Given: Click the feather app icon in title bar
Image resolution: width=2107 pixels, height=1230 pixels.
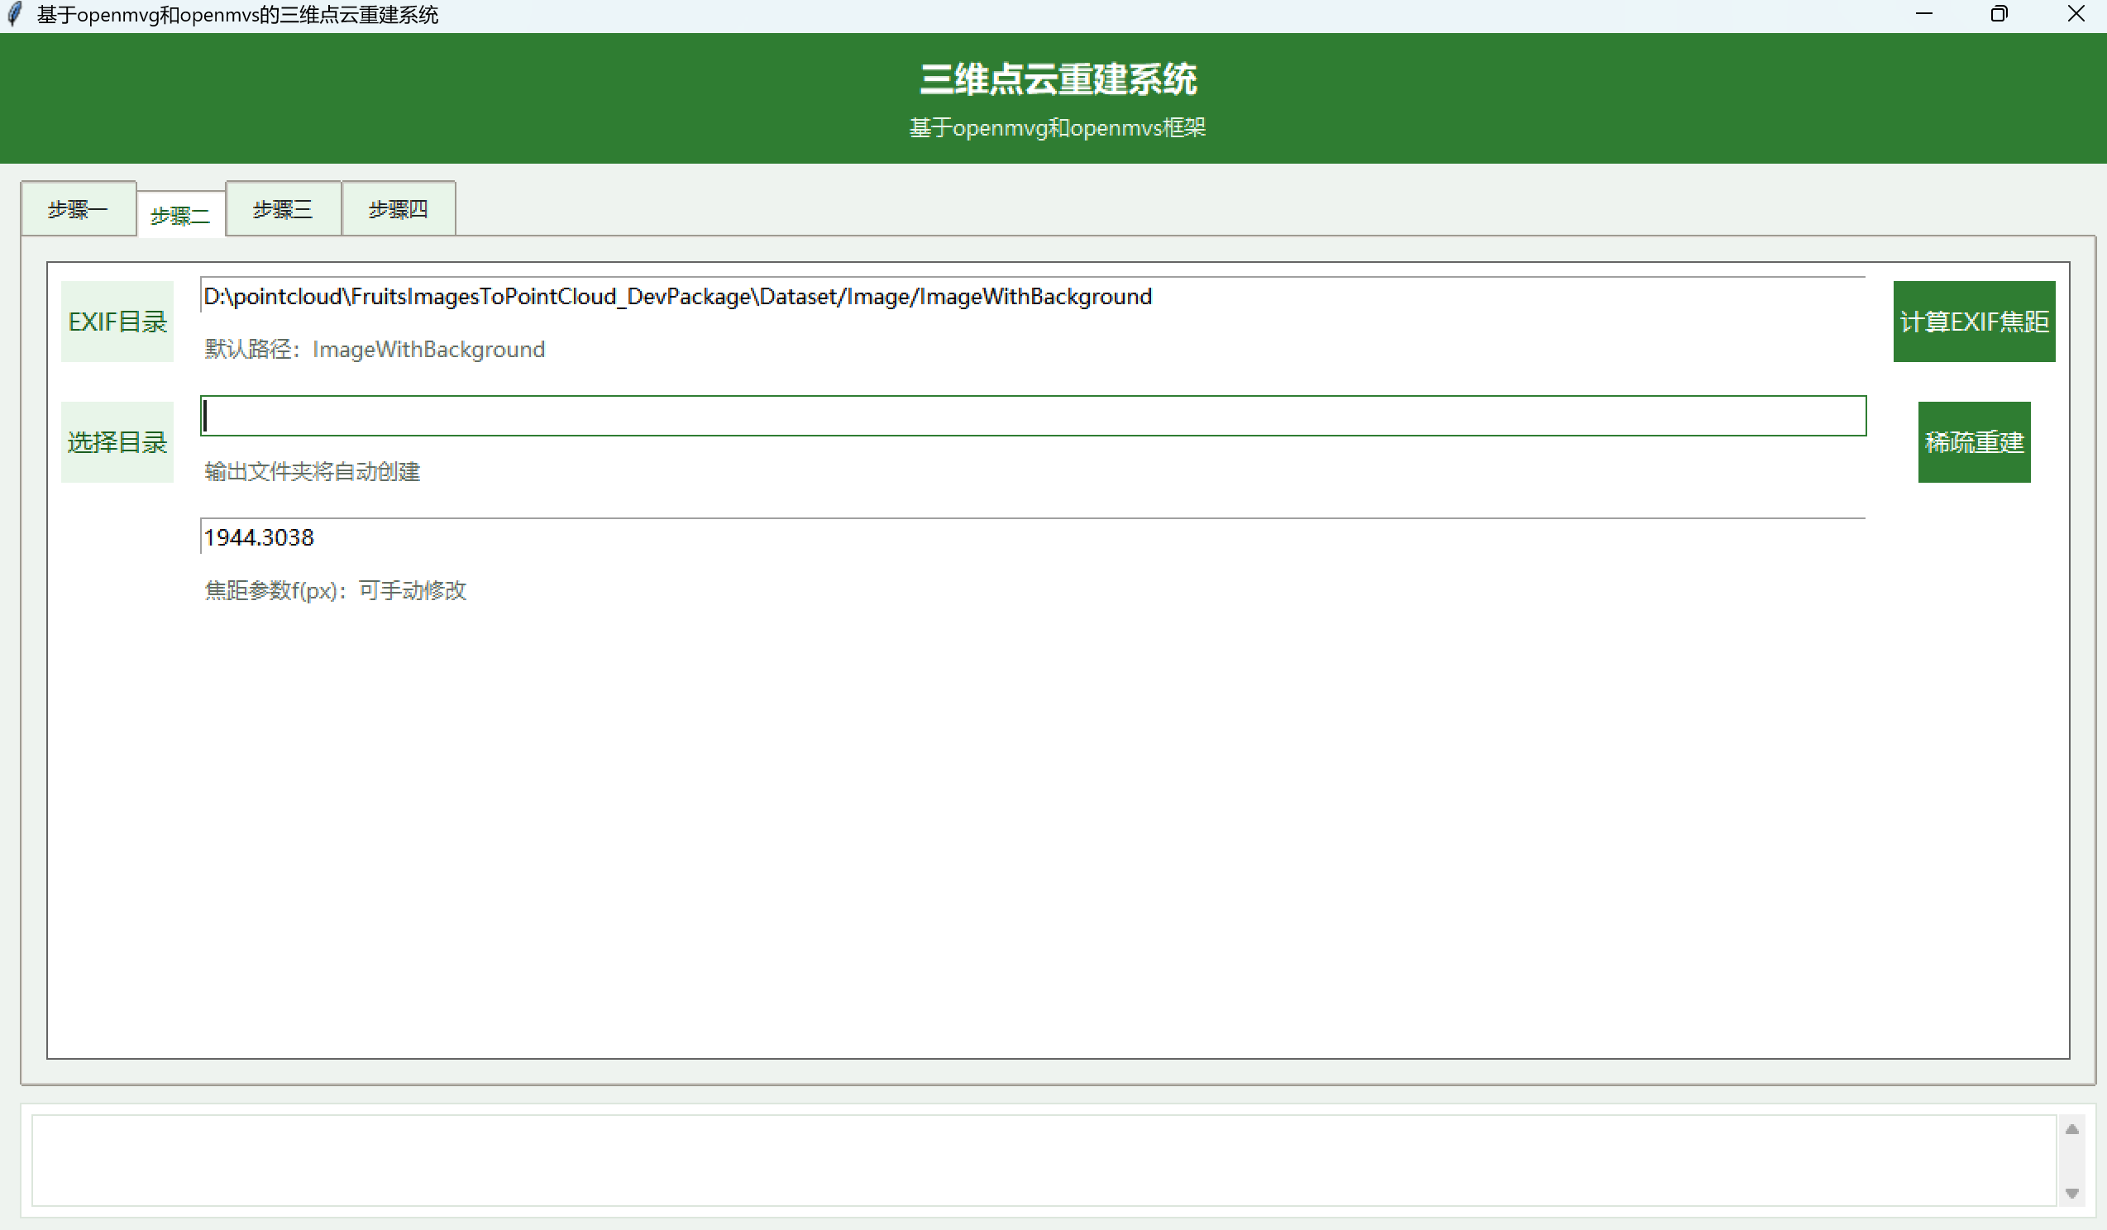Looking at the screenshot, I should pos(14,15).
